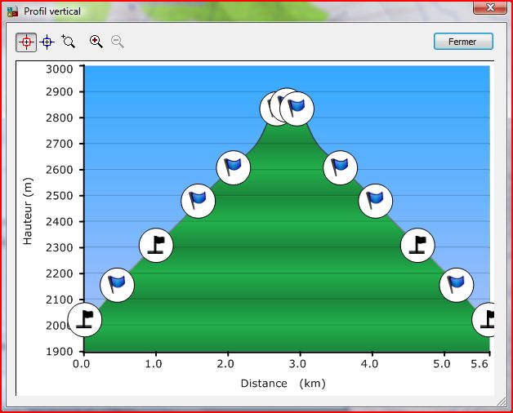Click the Profil vertical title bar icon
The width and height of the screenshot is (513, 413).
pos(12,11)
